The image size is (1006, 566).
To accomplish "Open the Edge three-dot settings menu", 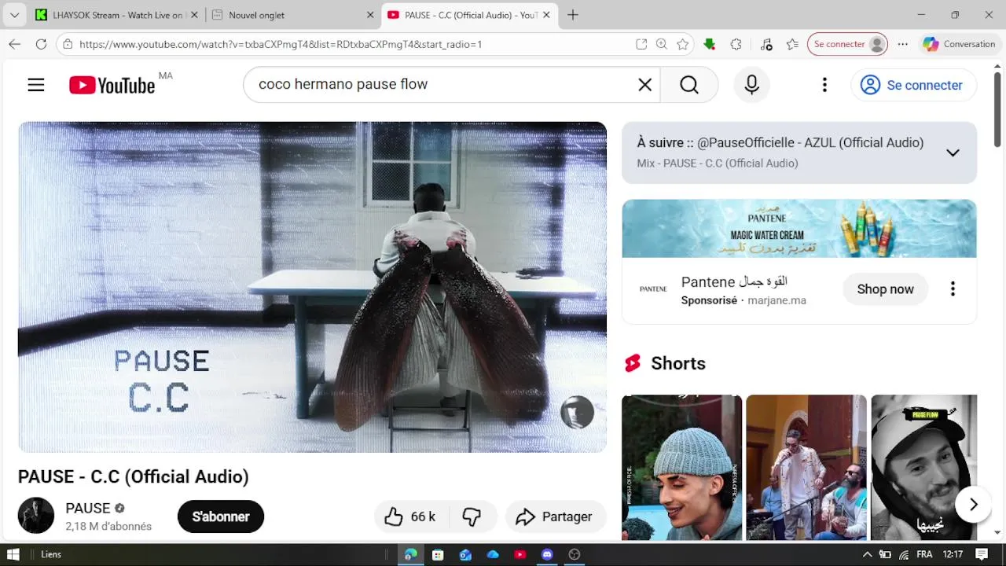I will coord(903,44).
